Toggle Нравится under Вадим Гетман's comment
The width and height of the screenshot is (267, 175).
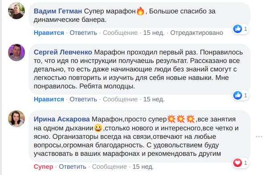tap(49, 33)
